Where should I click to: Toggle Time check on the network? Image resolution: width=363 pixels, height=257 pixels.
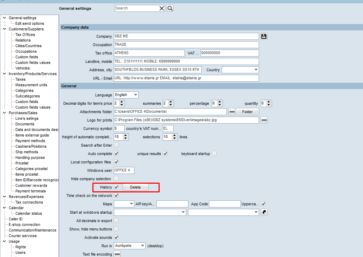tap(116, 195)
